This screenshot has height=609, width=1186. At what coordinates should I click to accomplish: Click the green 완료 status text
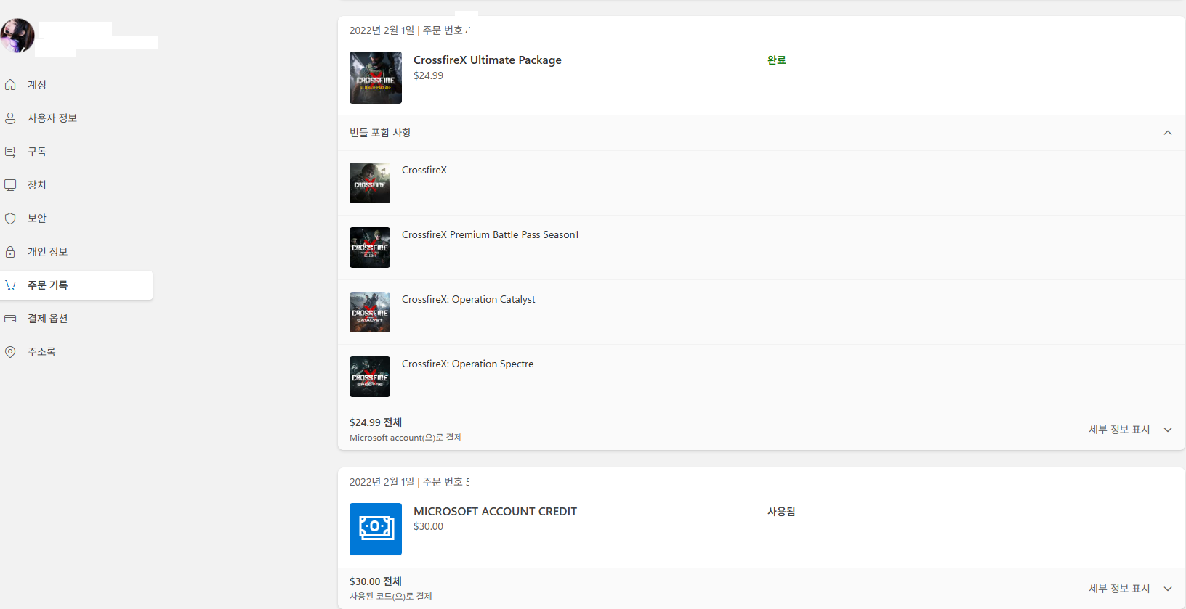(777, 60)
